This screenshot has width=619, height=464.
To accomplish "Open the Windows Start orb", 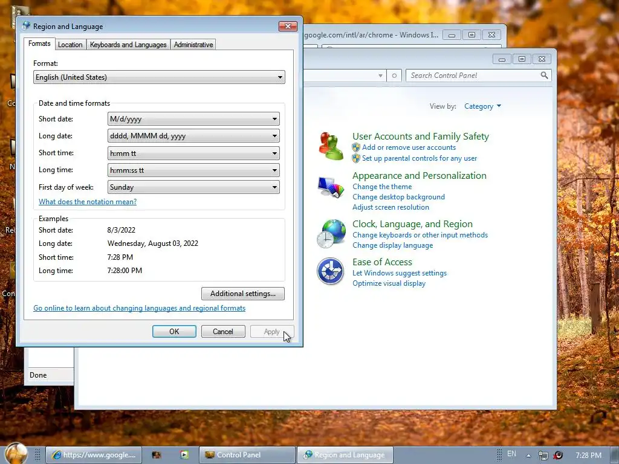I will [x=16, y=453].
